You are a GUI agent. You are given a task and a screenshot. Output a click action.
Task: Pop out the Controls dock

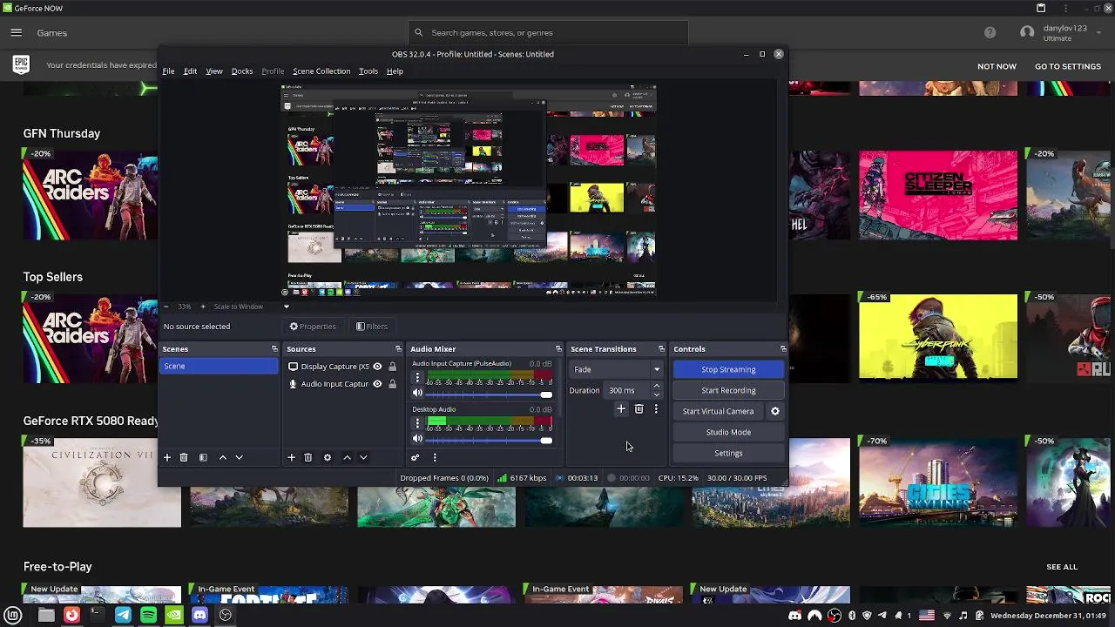(x=783, y=349)
